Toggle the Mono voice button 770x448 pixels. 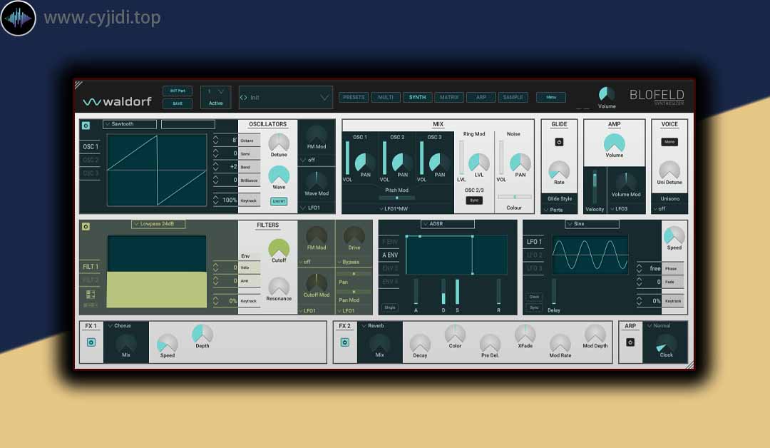coord(669,142)
